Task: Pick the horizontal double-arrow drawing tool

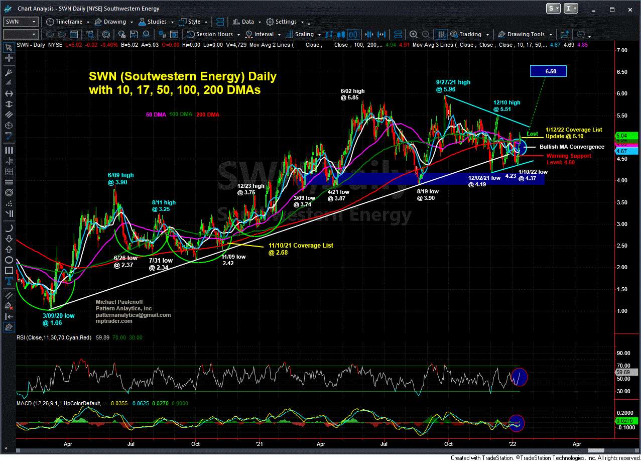Action: point(9,94)
